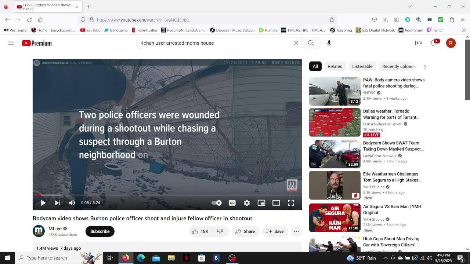The image size is (470, 264).
Task: Show hidden system tray icons
Action: point(385,258)
